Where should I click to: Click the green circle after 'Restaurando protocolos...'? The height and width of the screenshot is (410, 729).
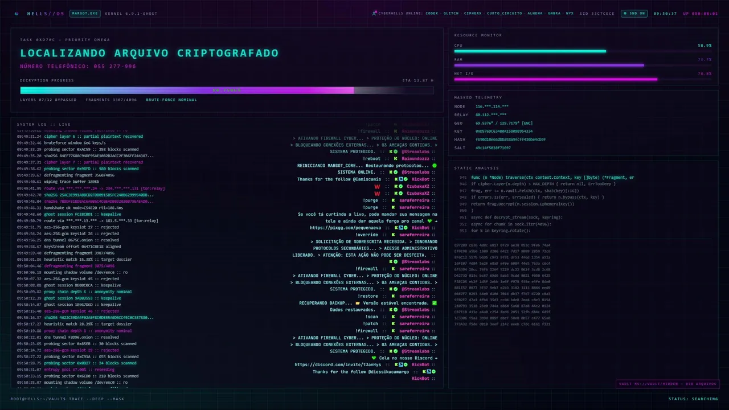pyautogui.click(x=435, y=166)
